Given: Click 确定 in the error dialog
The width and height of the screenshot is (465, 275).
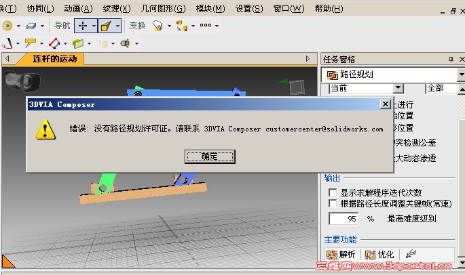Looking at the screenshot, I should coord(210,156).
